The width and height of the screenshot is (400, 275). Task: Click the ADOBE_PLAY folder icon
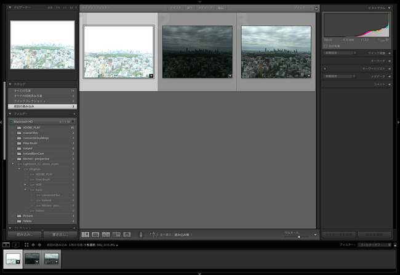pos(19,128)
